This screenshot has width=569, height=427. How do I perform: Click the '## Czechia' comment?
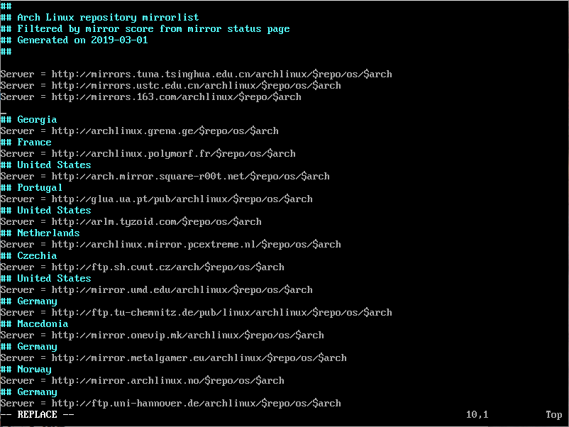[x=28, y=256]
